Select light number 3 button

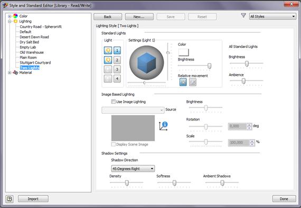[117, 69]
